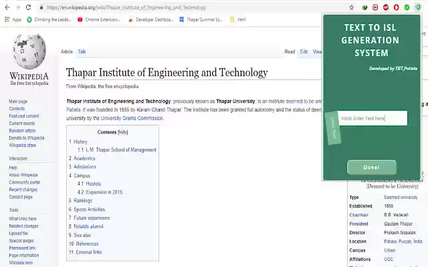Open the Help sidebar link
This screenshot has height=267, width=428.
[x=13, y=168]
